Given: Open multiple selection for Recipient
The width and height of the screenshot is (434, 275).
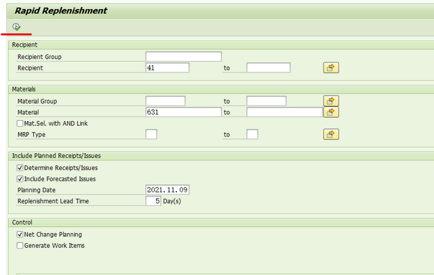Looking at the screenshot, I should coord(331,68).
